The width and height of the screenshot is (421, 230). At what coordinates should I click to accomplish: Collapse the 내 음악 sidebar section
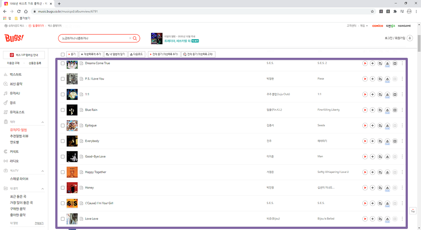[42, 189]
